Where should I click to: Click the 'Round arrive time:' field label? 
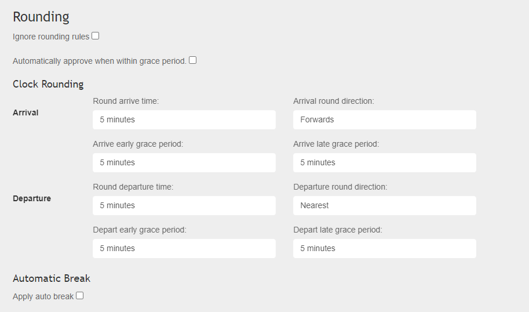tap(126, 101)
